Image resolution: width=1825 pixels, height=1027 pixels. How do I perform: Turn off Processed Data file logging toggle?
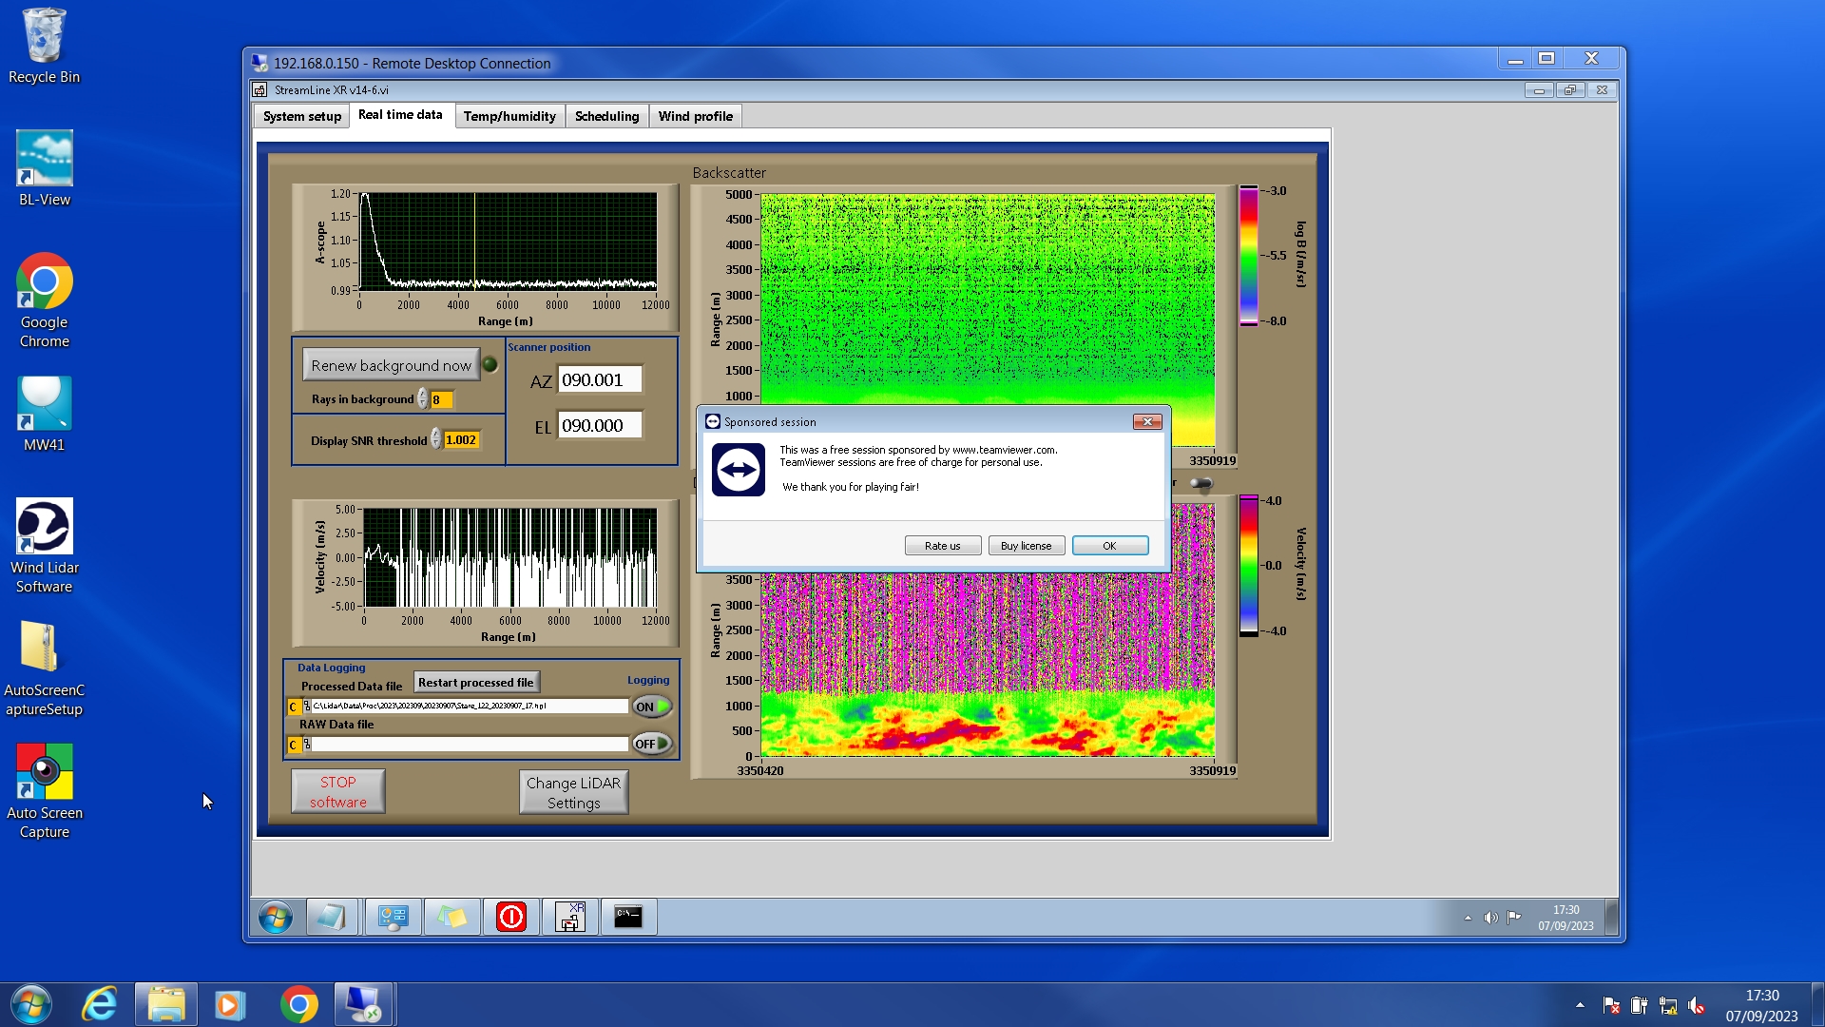pos(652,707)
